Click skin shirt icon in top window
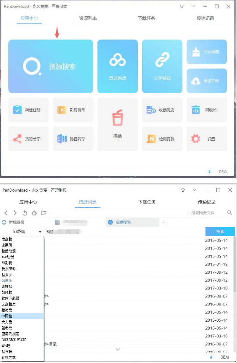This screenshot has width=237, height=363. 182,7
